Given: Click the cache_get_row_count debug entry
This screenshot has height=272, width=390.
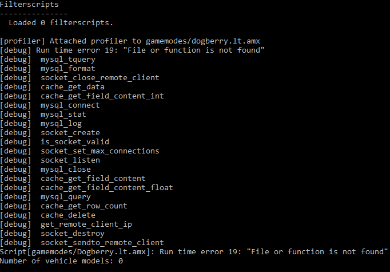Looking at the screenshot, I should coord(63,206).
